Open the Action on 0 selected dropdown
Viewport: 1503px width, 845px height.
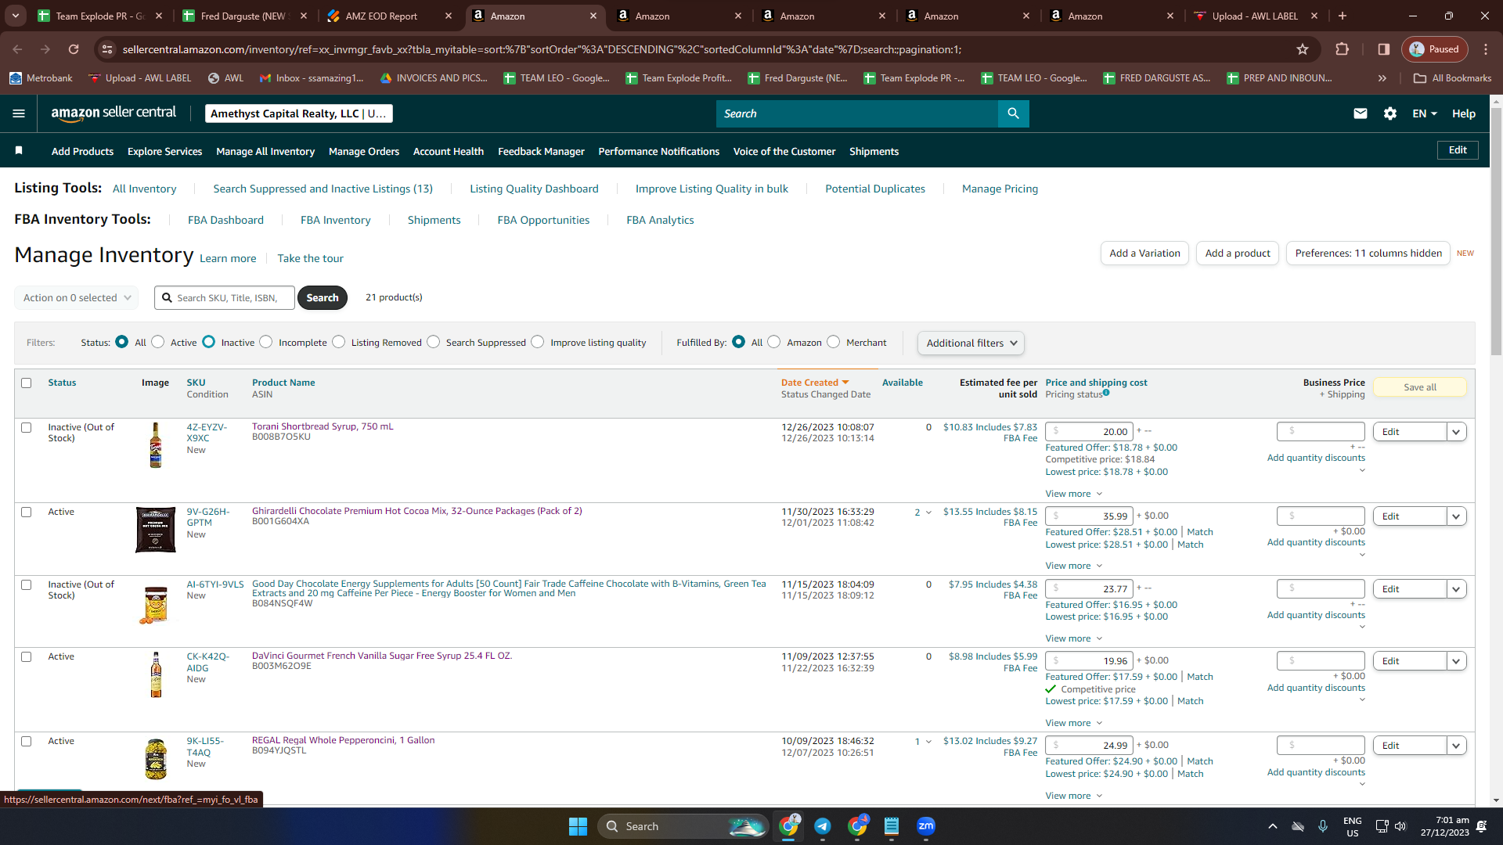tap(77, 298)
